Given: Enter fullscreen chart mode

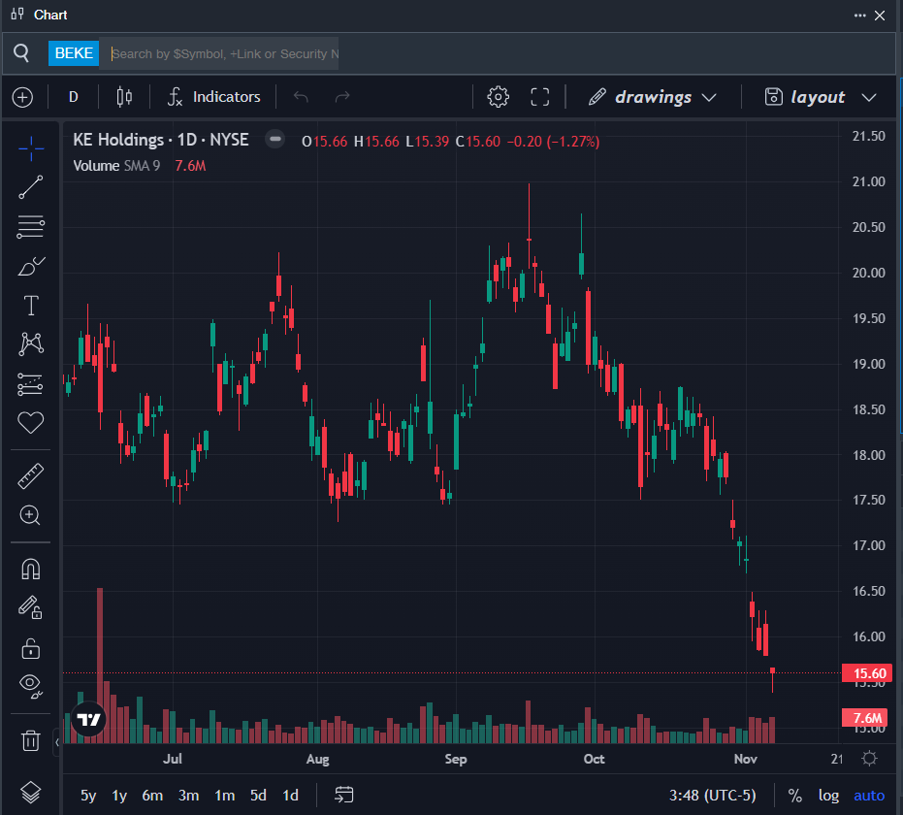Looking at the screenshot, I should [540, 97].
